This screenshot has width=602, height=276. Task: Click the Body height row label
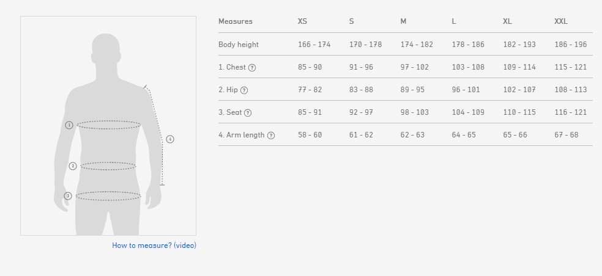(x=239, y=45)
